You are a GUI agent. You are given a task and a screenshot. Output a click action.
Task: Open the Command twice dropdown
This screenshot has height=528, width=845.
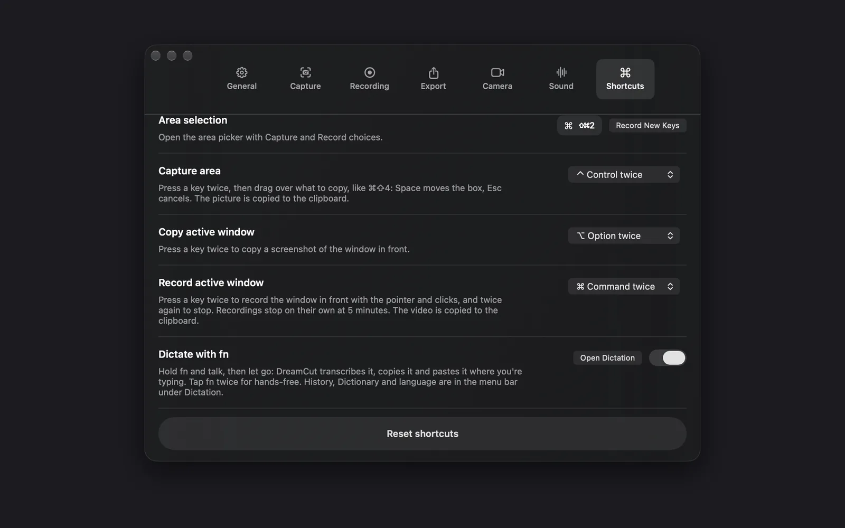(624, 286)
